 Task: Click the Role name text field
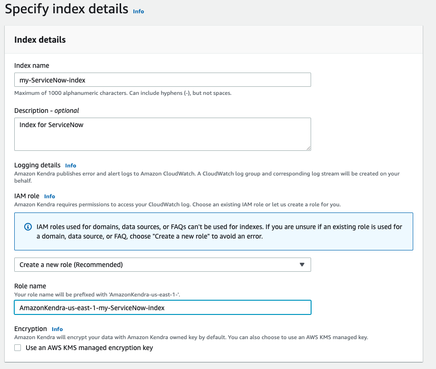162,307
